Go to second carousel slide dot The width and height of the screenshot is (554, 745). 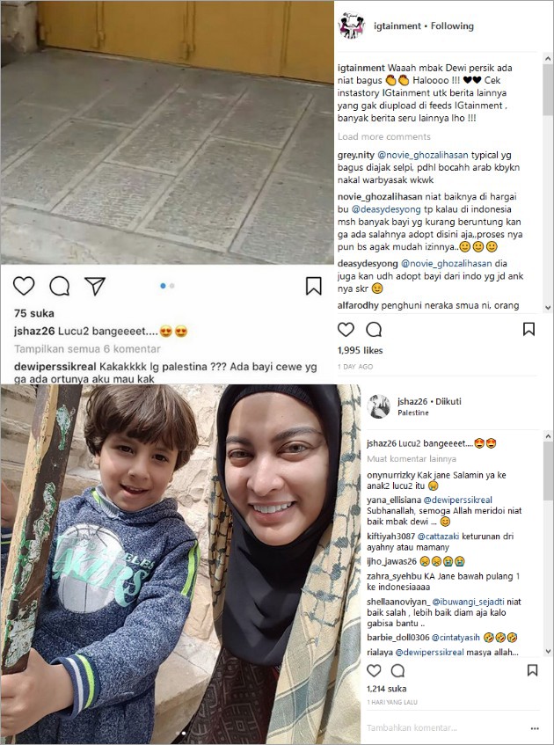coord(172,286)
